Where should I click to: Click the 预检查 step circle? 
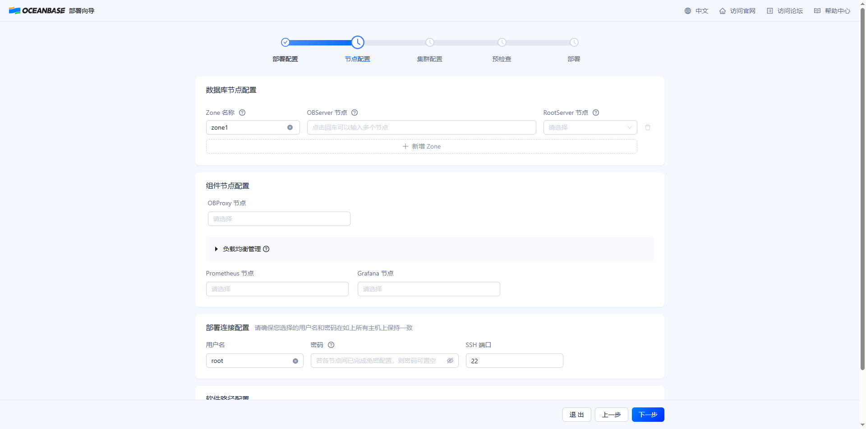click(x=502, y=42)
